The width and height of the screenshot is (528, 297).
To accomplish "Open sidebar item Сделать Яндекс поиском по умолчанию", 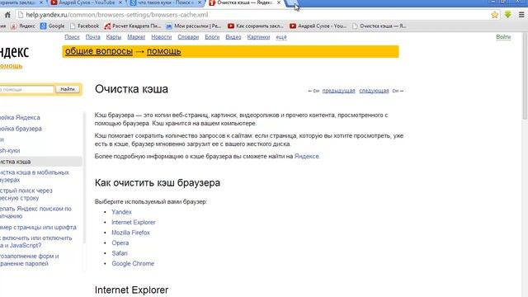I will pos(35,213).
